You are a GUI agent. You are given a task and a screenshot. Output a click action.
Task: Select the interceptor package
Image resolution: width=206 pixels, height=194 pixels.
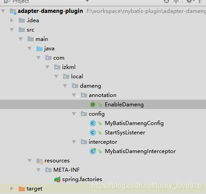pyautogui.click(x=103, y=142)
